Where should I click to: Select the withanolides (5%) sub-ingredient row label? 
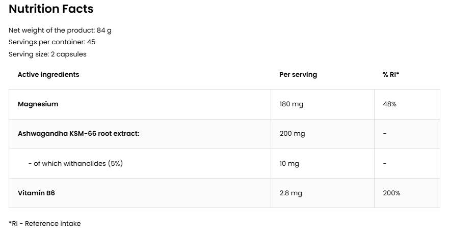click(75, 163)
